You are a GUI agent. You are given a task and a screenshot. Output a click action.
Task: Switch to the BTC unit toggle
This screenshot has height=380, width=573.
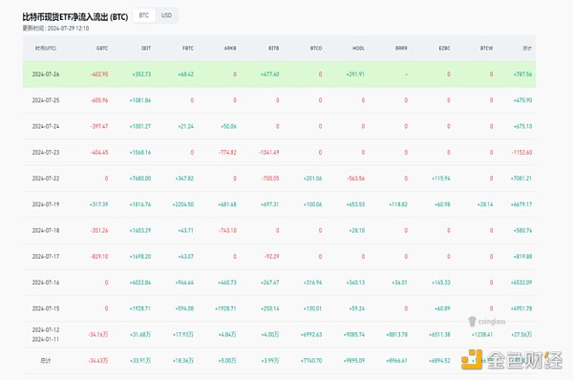pyautogui.click(x=144, y=15)
